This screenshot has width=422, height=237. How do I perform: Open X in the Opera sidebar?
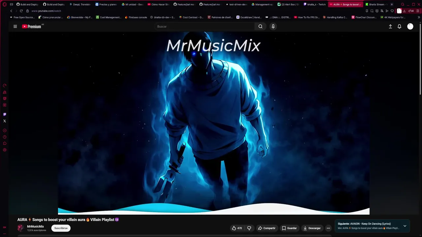click(x=5, y=121)
